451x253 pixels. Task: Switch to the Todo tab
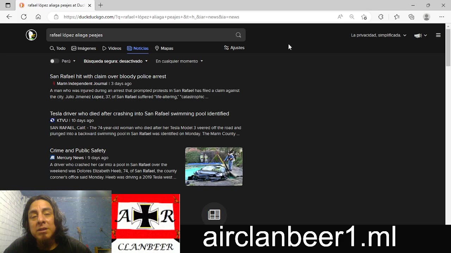point(58,48)
